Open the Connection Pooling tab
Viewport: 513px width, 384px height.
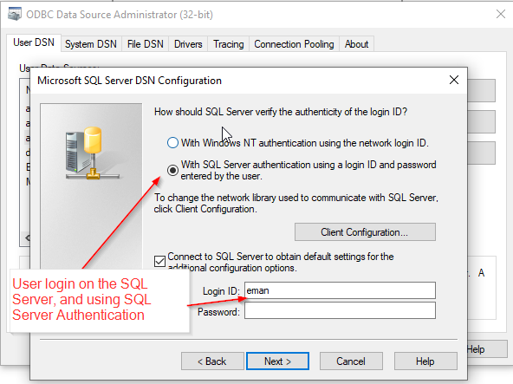click(294, 44)
